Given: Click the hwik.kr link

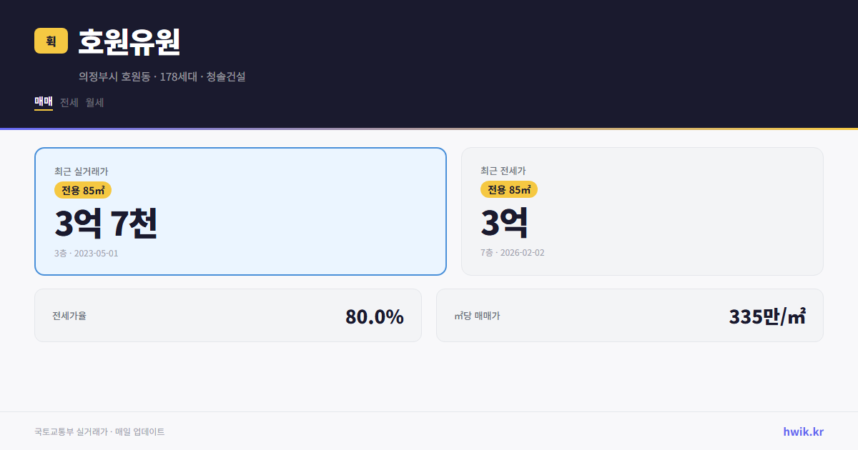Looking at the screenshot, I should pyautogui.click(x=802, y=431).
